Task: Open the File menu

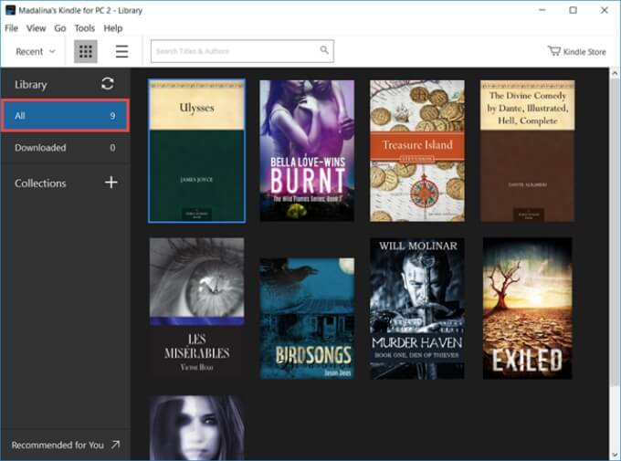Action: 11,28
